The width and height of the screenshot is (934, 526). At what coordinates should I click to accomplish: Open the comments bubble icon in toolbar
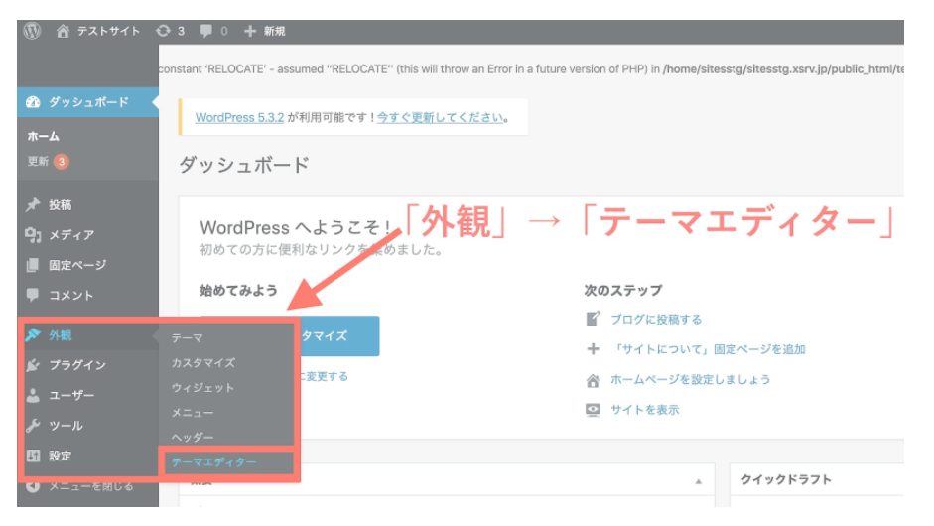tap(213, 31)
